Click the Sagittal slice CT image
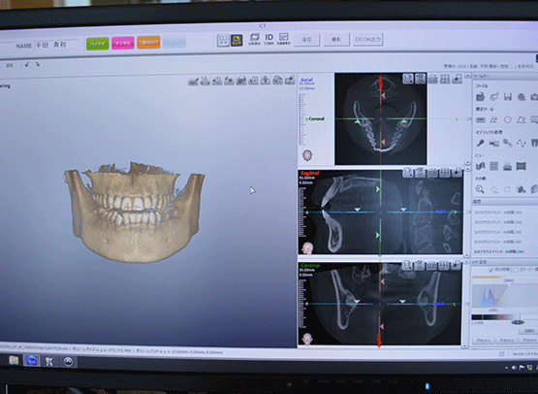Image resolution: width=538 pixels, height=394 pixels. (x=380, y=212)
